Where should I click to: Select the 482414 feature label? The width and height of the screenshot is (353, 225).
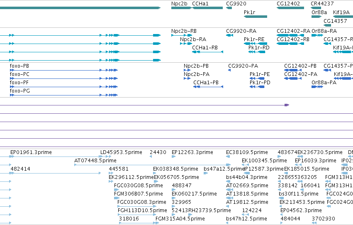point(20,169)
